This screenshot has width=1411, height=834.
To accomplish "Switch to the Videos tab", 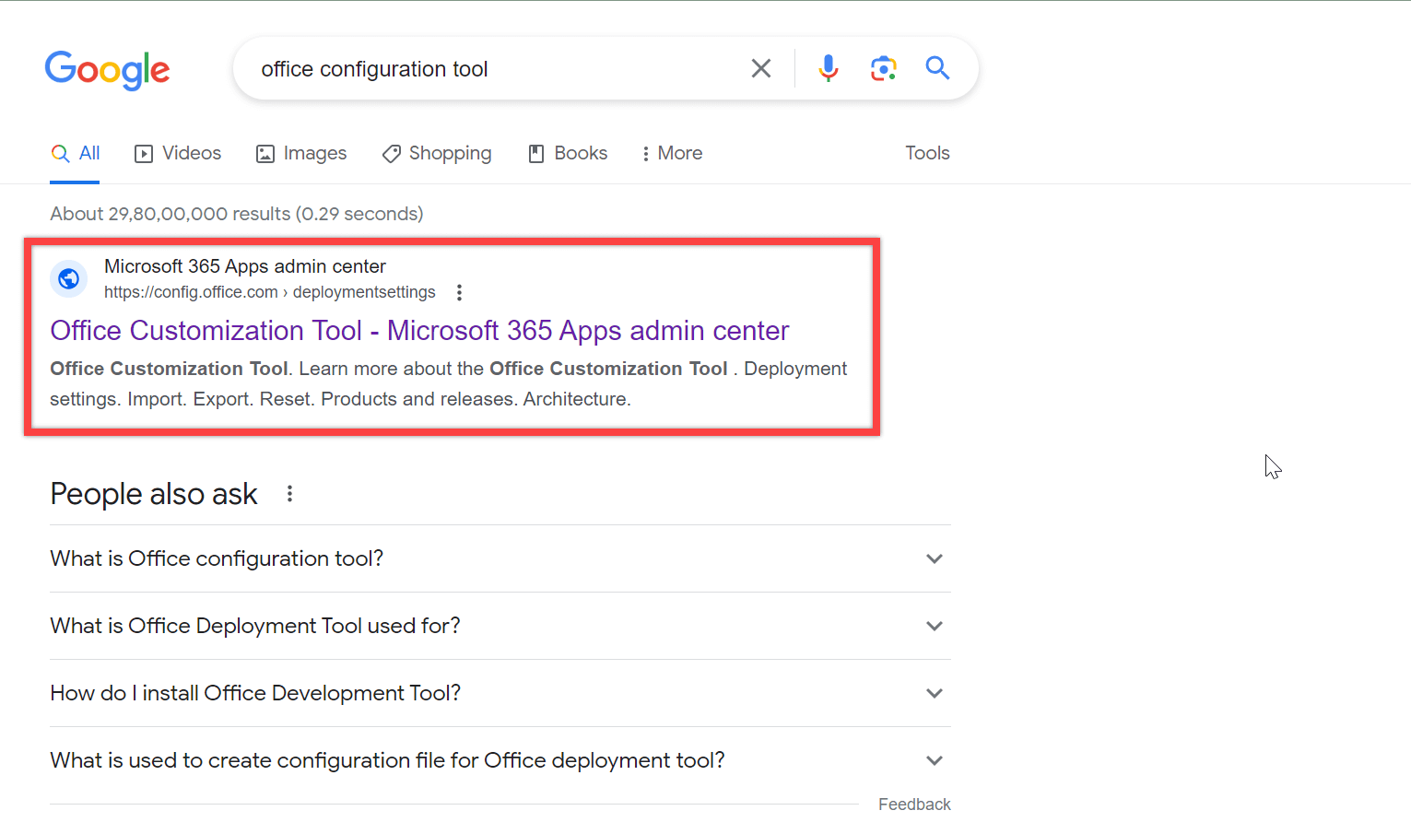I will click(x=178, y=154).
